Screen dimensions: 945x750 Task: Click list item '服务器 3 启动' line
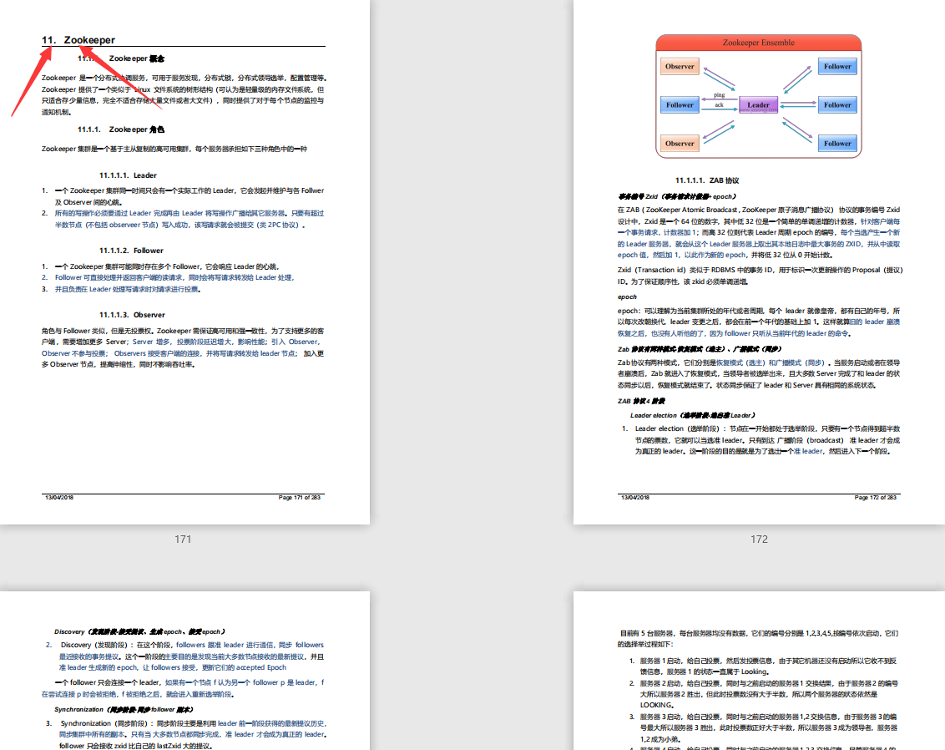click(764, 727)
